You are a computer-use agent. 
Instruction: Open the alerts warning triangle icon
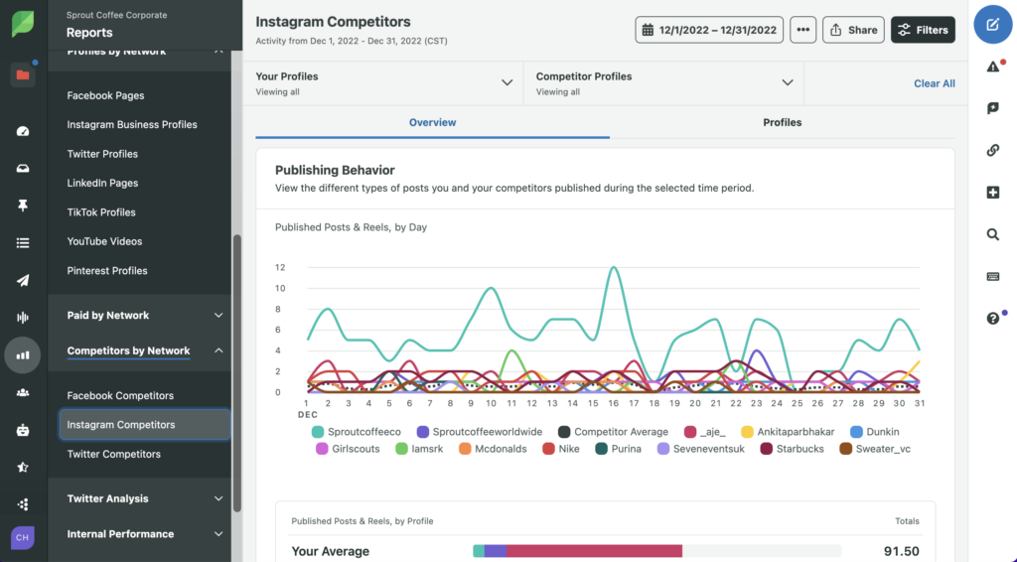[x=993, y=67]
